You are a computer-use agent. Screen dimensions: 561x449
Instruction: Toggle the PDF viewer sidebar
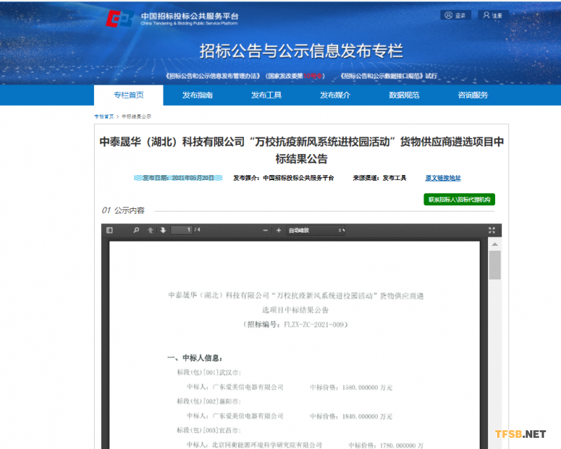tap(109, 230)
